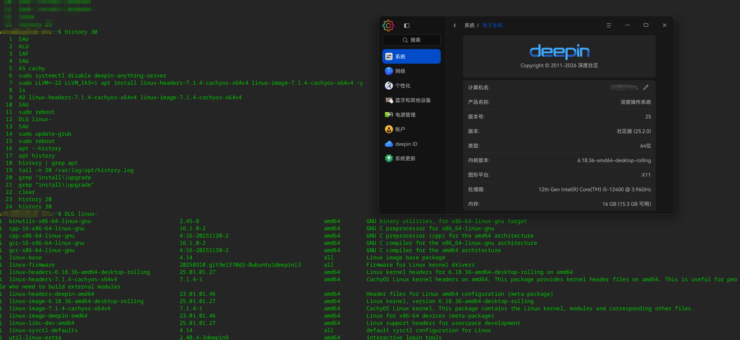740x340 pixels.
Task: Click the deepin logo
Action: tap(559, 52)
